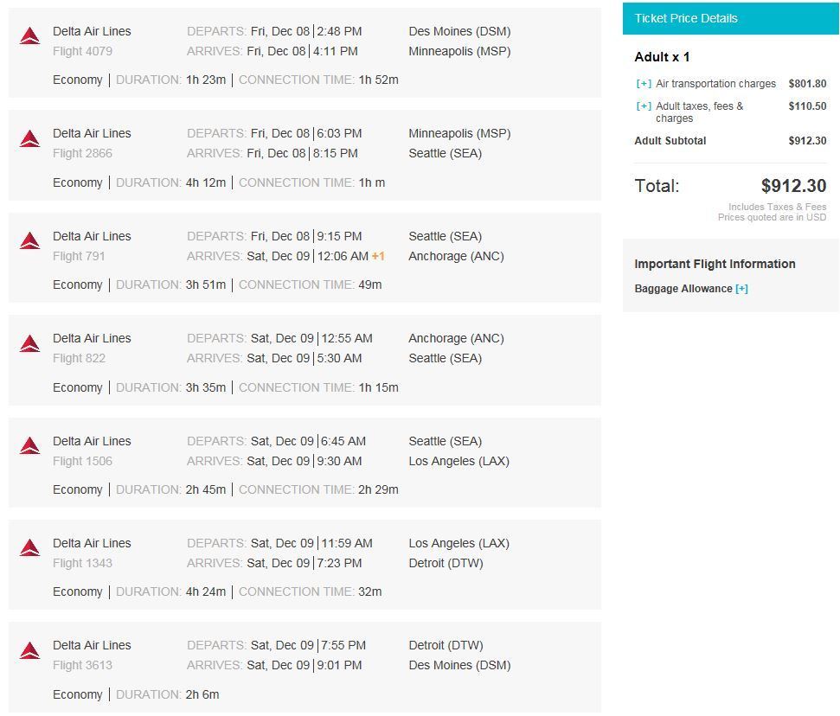Screen dimensions: 840x716
Task: Select the Anchorage to Seattle flight segment
Action: point(304,361)
